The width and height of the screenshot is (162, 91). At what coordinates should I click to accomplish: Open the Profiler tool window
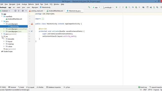(x=40, y=87)
